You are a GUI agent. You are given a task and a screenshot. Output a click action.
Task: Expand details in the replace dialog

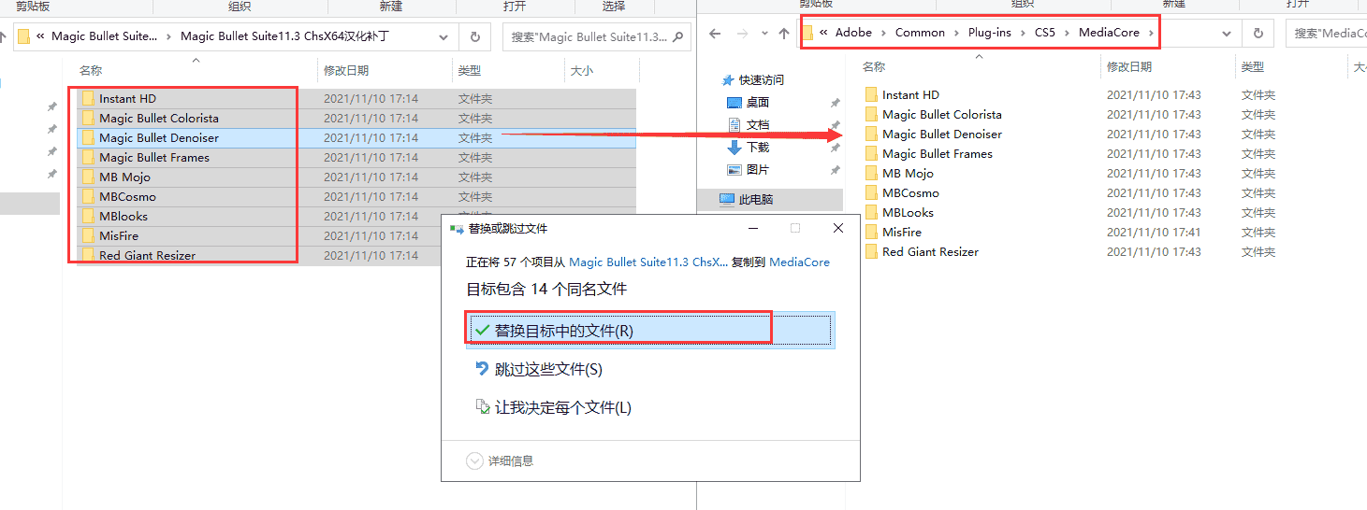(500, 460)
